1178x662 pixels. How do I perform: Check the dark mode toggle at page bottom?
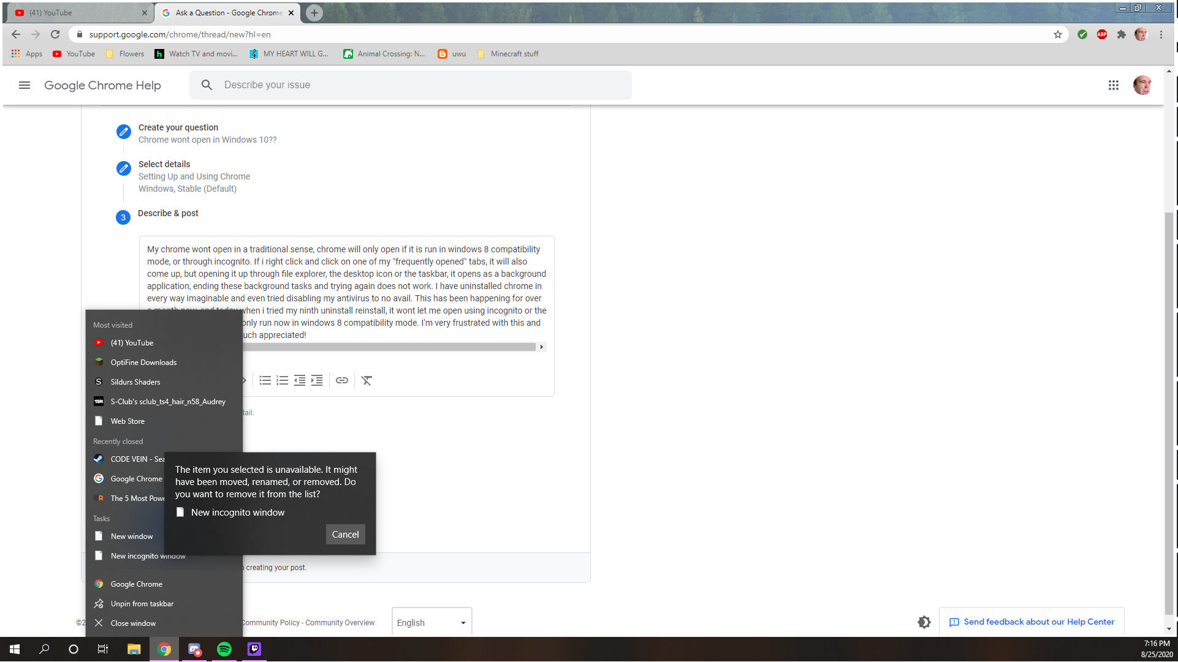pyautogui.click(x=925, y=622)
